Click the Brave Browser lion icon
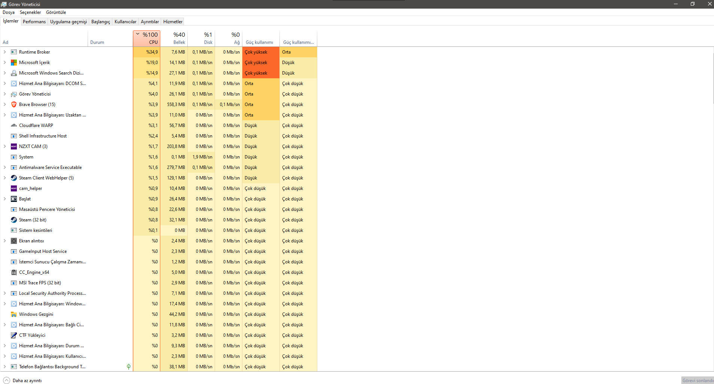714x384 pixels. (14, 105)
